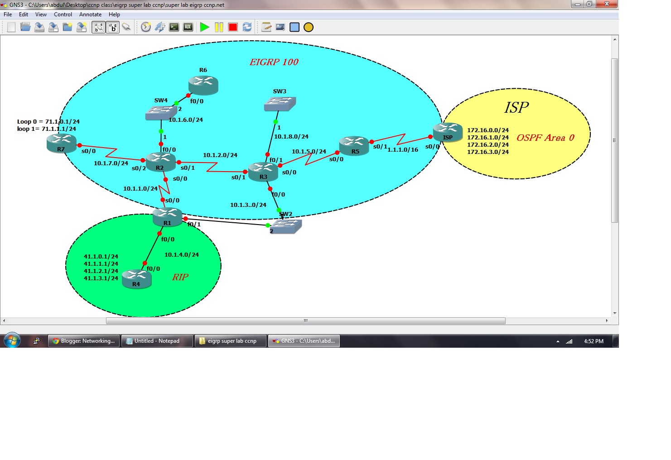The image size is (671, 460).
Task: Reload all devices with the circular arrows icon
Action: pyautogui.click(x=247, y=27)
